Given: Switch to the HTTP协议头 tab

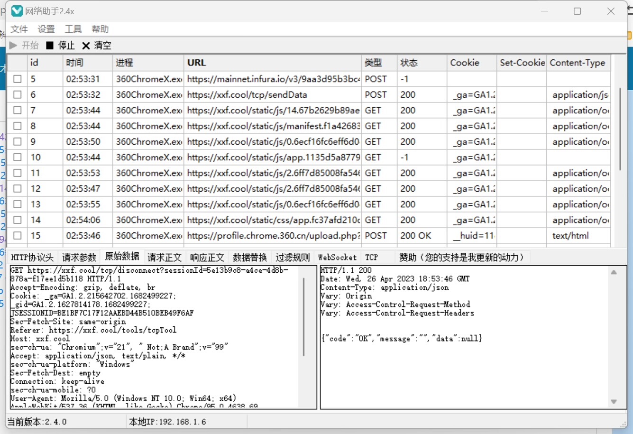Looking at the screenshot, I should [x=32, y=258].
